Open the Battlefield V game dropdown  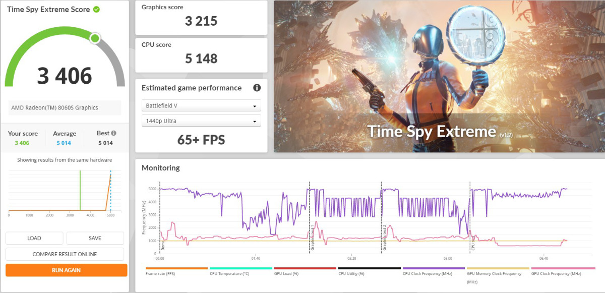click(201, 106)
